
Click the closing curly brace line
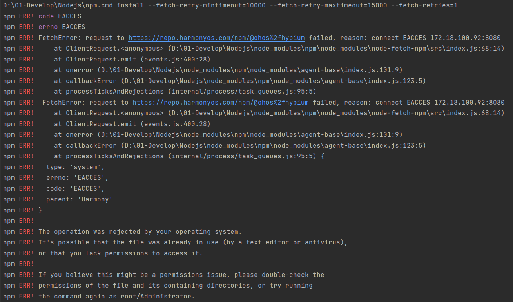tap(23, 210)
